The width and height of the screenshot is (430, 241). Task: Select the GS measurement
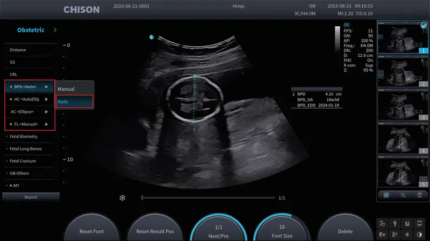coord(29,62)
